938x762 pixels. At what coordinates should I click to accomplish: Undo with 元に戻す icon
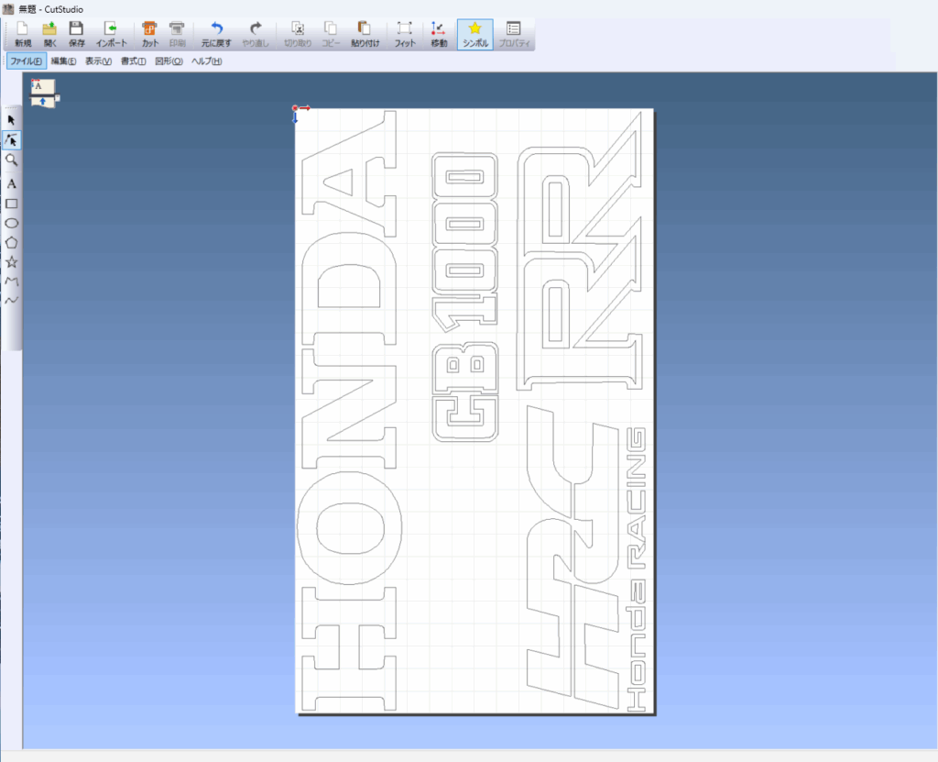point(216,34)
